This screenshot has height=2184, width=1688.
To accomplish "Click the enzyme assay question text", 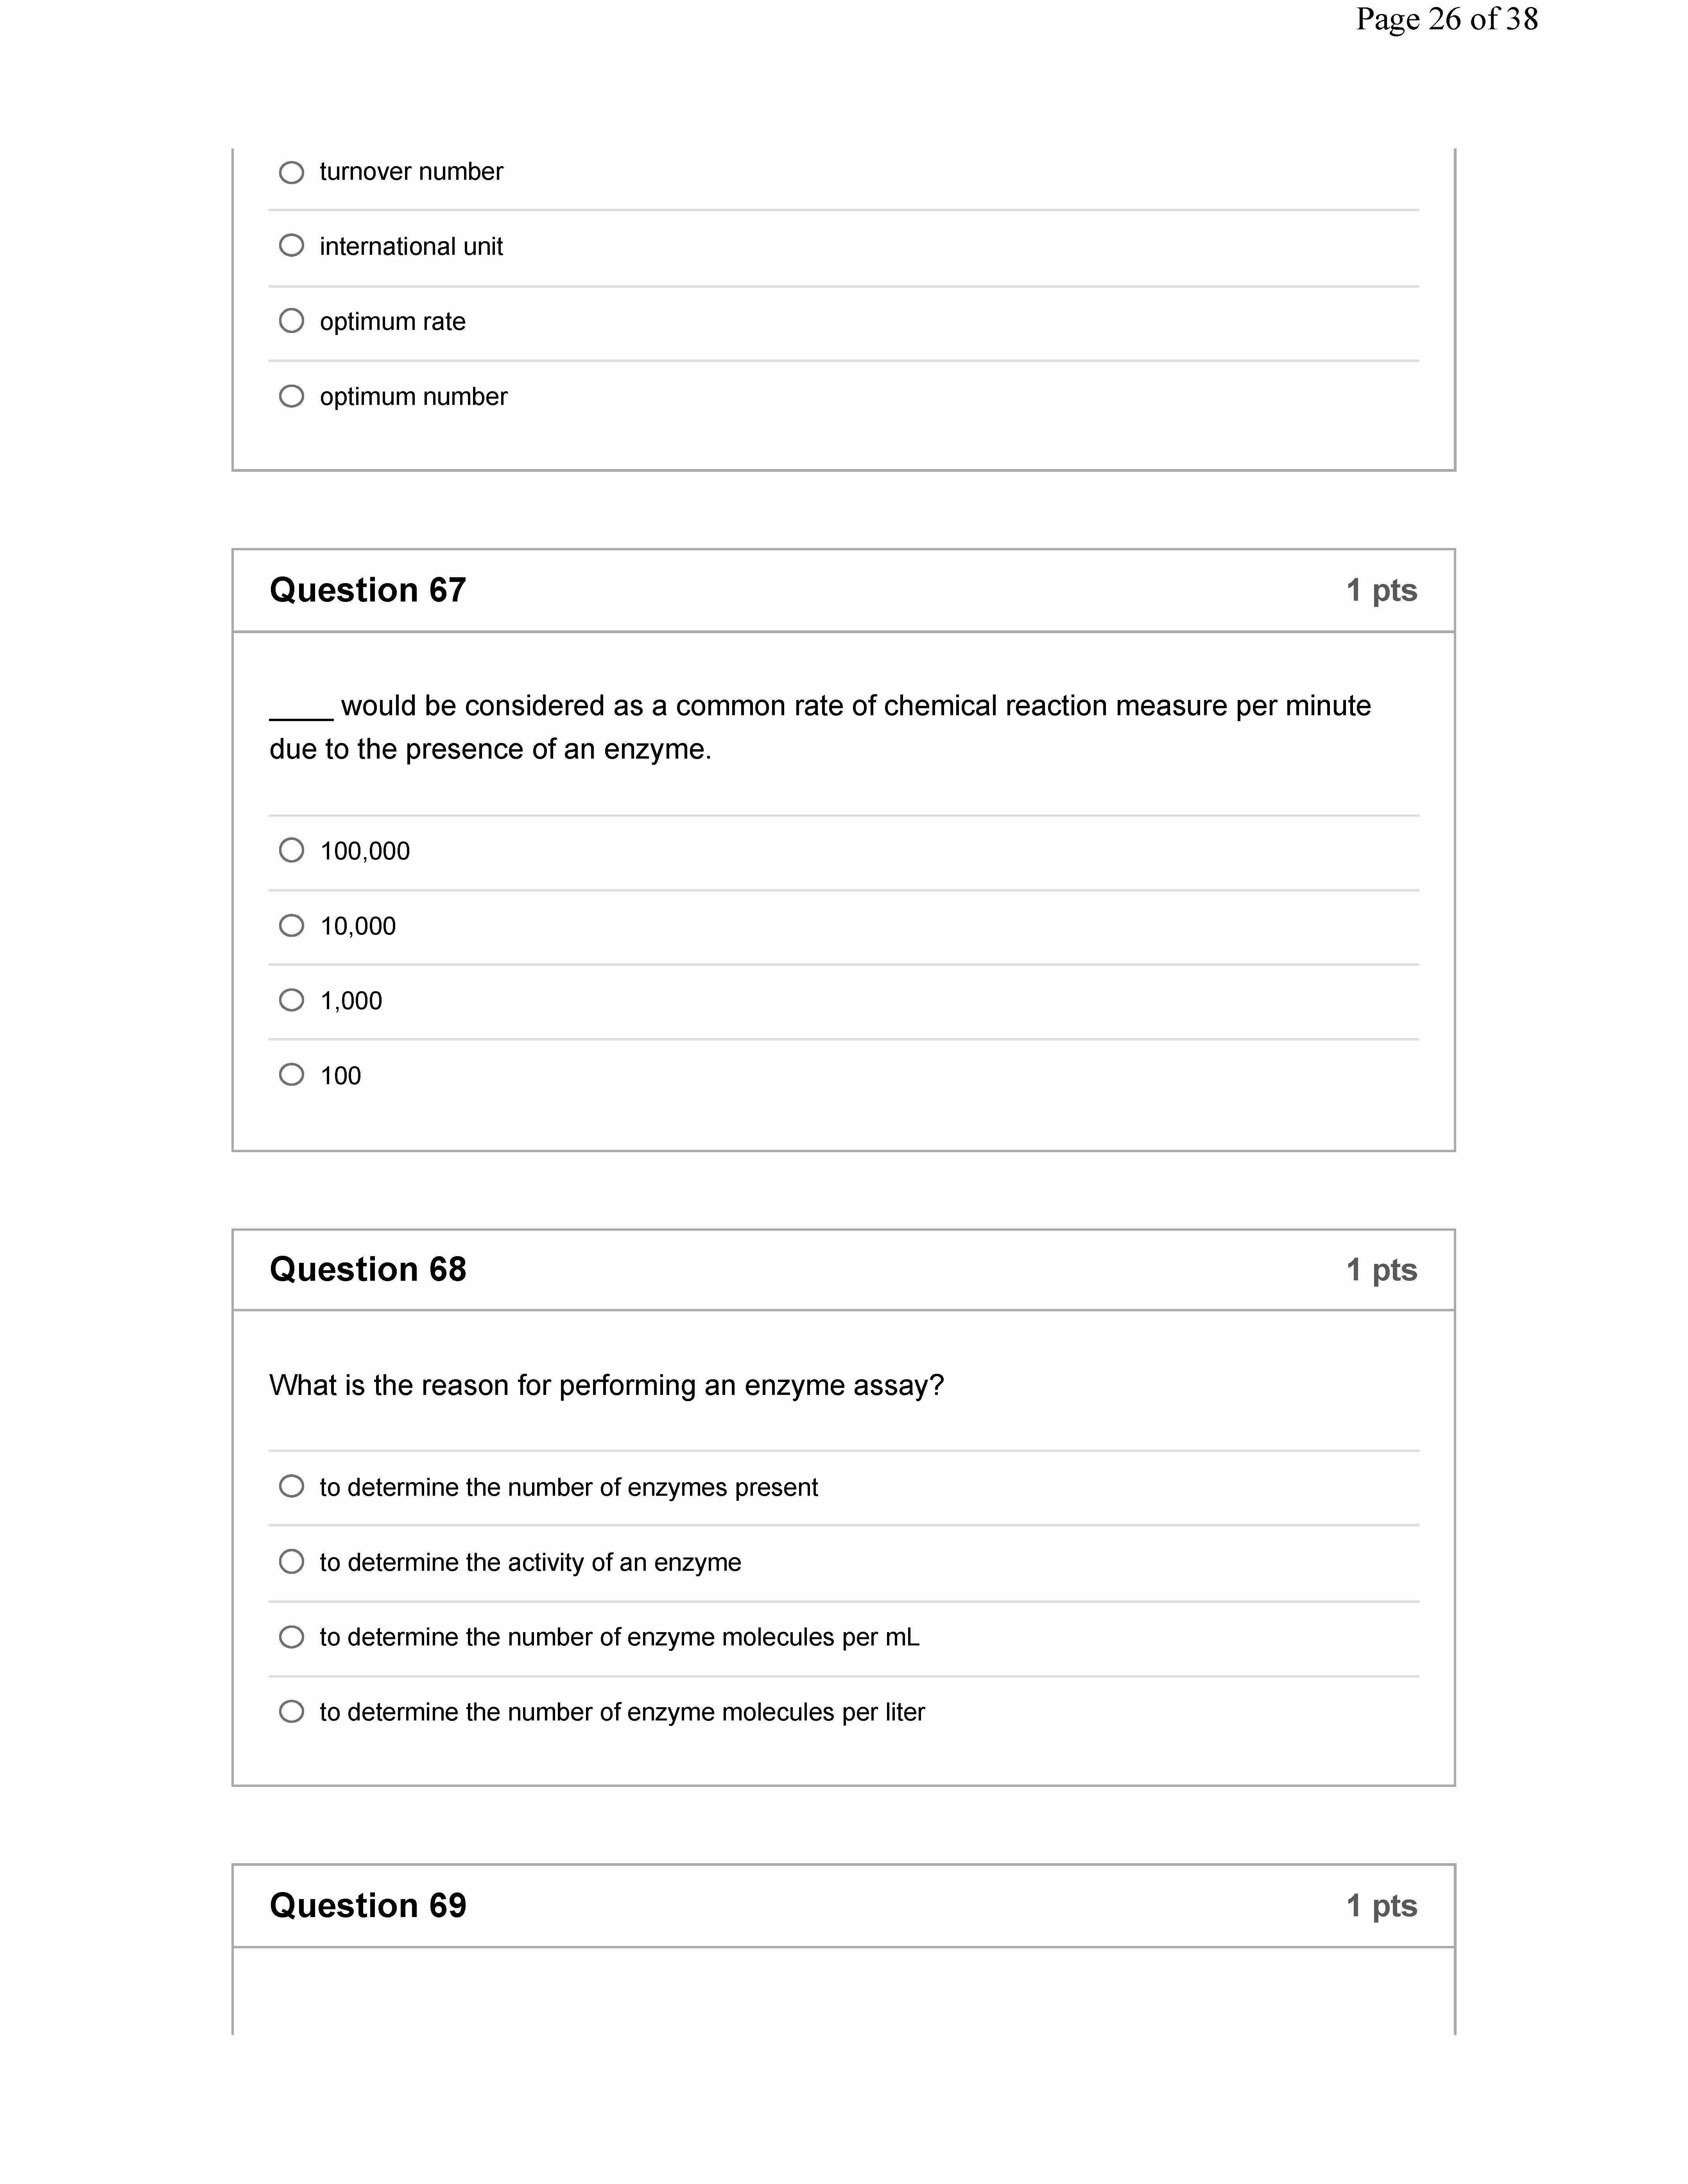I will point(606,1386).
